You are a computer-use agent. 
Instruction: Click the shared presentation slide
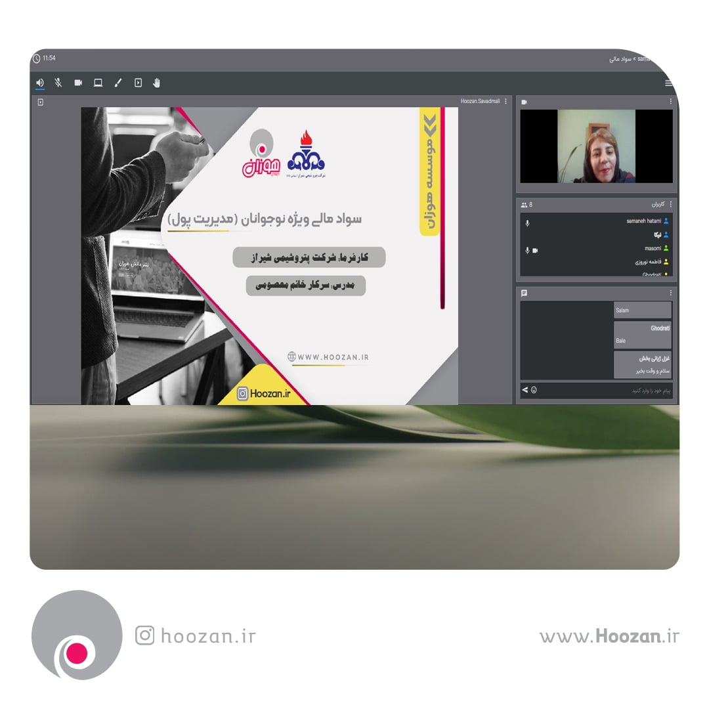270,255
